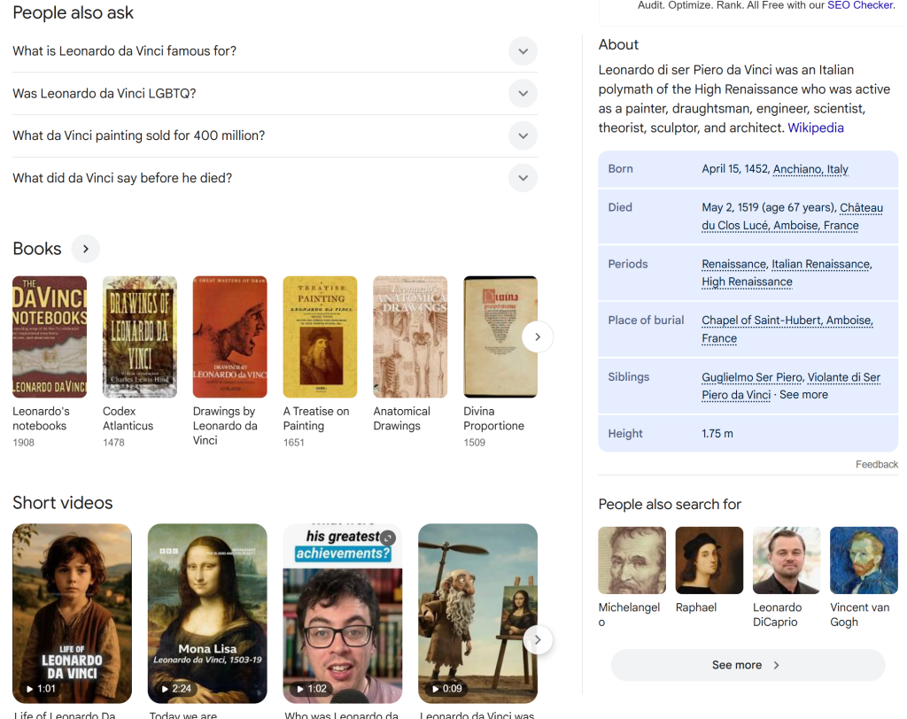This screenshot has height=719, width=907.
Task: Click the 'Raphael' name label
Action: click(696, 607)
